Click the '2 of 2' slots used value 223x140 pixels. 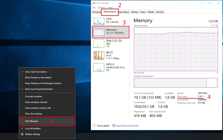[x=200, y=96]
